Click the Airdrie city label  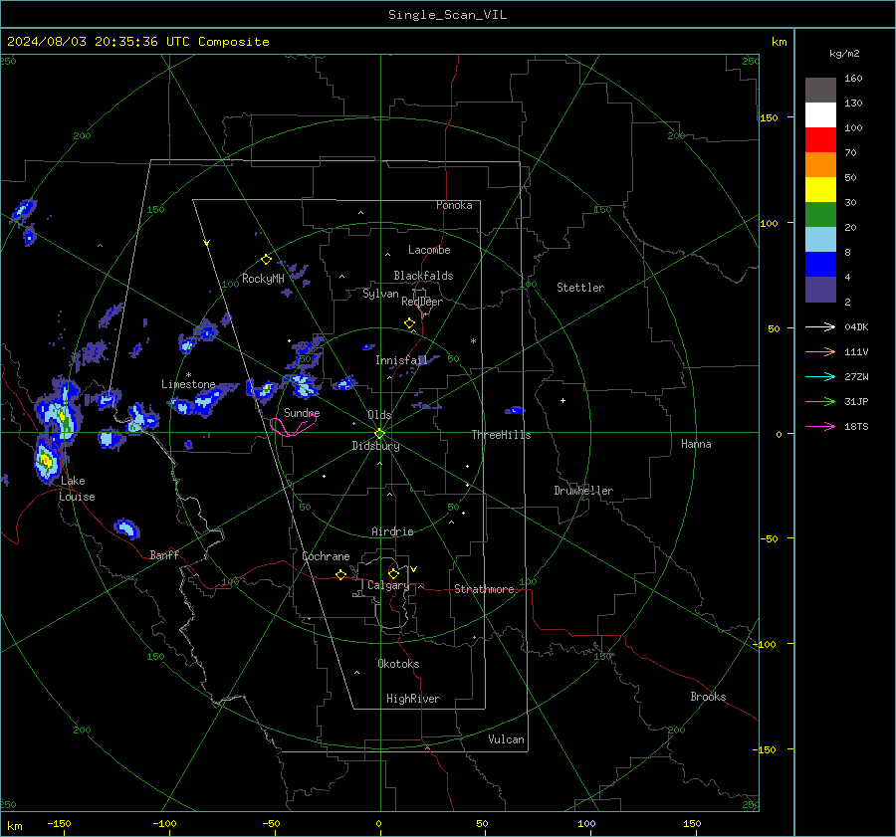(x=392, y=531)
